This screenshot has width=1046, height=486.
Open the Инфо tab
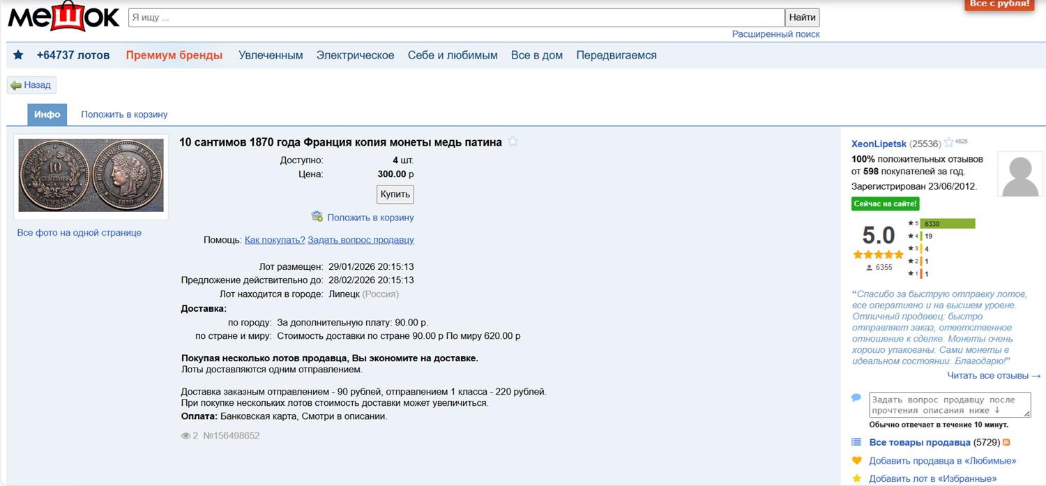(47, 114)
